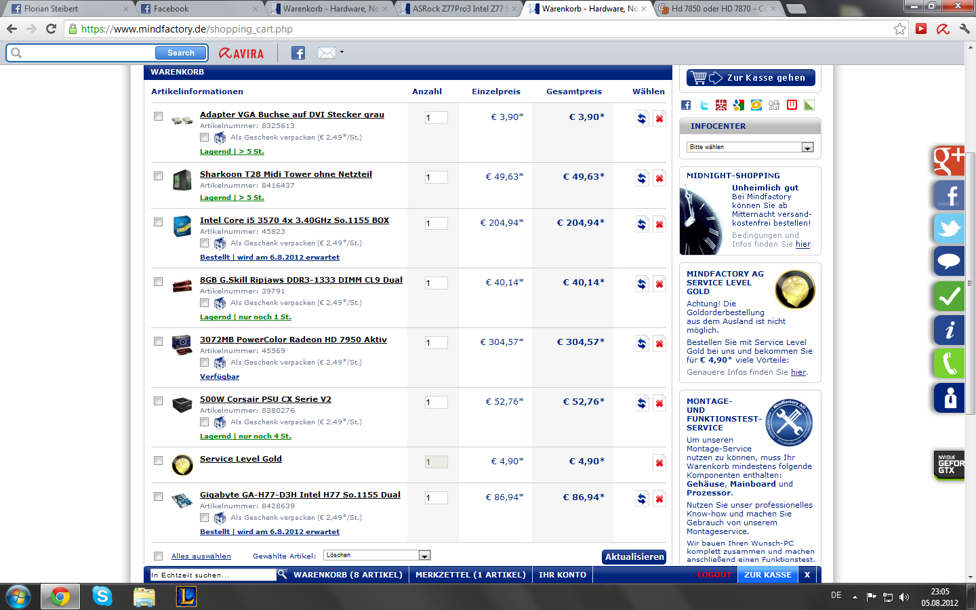Click quantity field for Sharkoon T28
The image size is (976, 610).
[x=436, y=177]
